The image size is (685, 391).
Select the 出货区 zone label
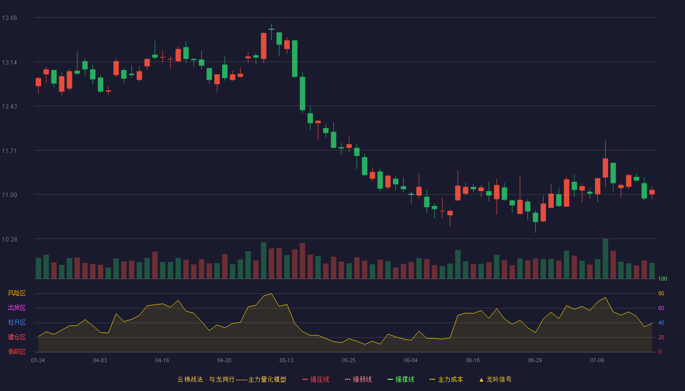pyautogui.click(x=17, y=308)
